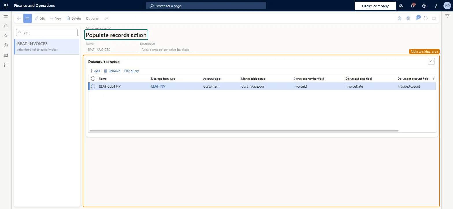The width and height of the screenshot is (453, 209).
Task: Open Workspaces icon in sidebar
Action: [x=5, y=55]
